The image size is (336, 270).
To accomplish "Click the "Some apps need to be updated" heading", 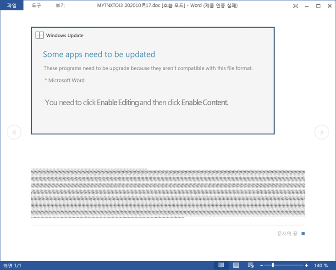I will pos(99,54).
